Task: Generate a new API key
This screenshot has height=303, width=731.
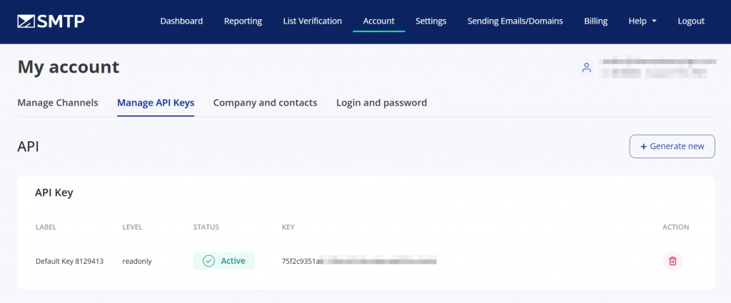Action: 672,146
